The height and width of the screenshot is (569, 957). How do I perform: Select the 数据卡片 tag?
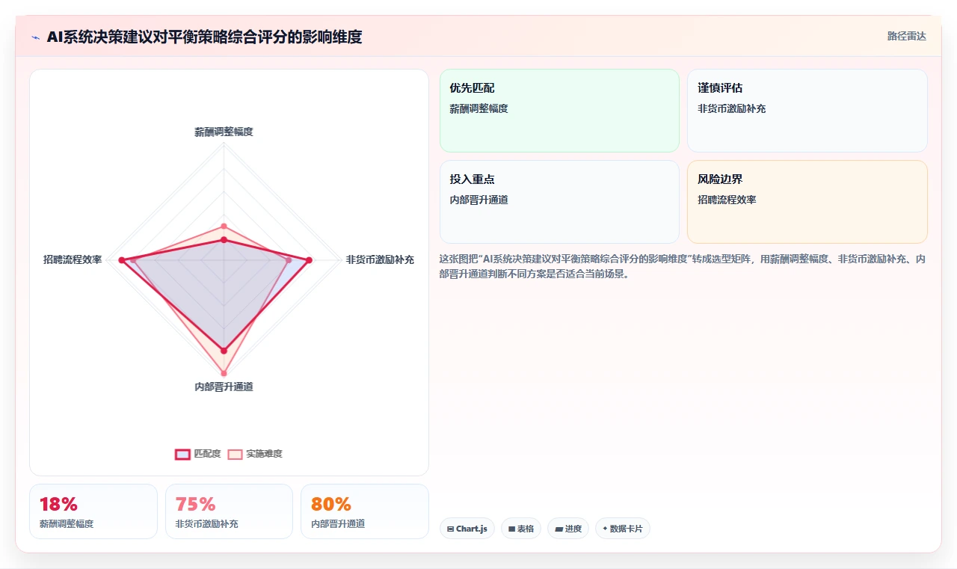tap(623, 529)
